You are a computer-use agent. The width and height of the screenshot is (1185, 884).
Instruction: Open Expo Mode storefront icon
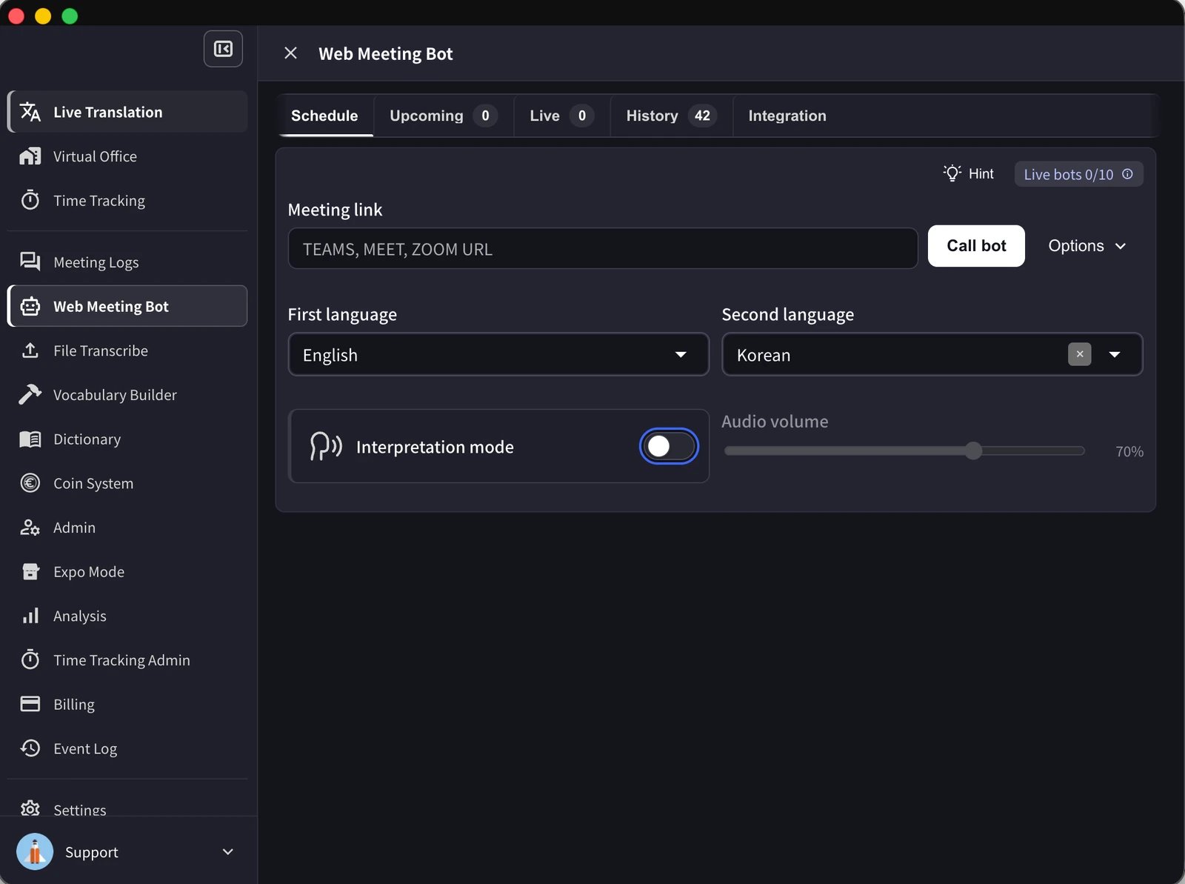[30, 571]
